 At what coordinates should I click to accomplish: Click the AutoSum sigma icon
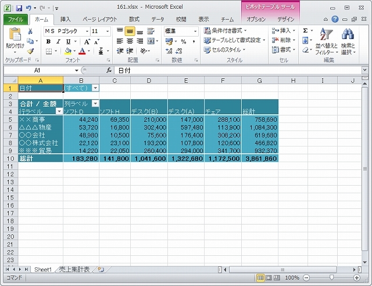tap(305, 31)
